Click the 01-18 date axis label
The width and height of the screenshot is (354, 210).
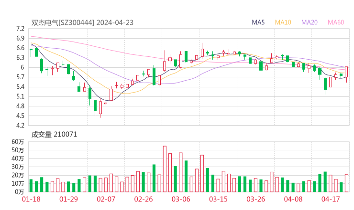pos(31,199)
